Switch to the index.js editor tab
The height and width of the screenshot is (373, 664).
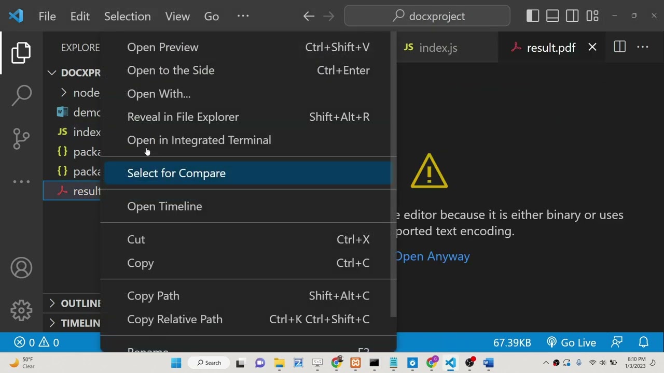(x=437, y=48)
